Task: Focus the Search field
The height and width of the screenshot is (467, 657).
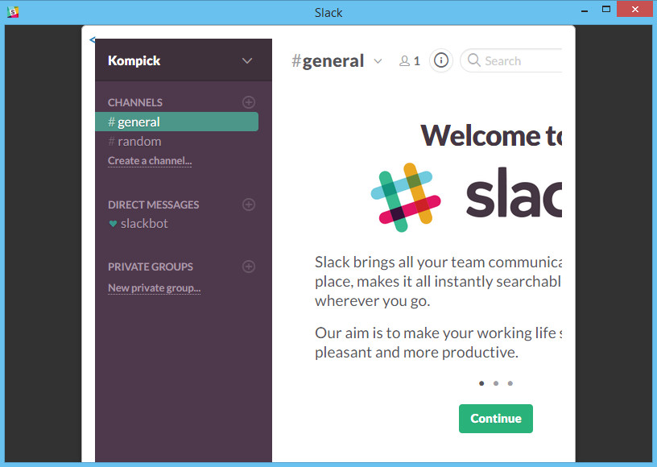Action: coord(511,60)
